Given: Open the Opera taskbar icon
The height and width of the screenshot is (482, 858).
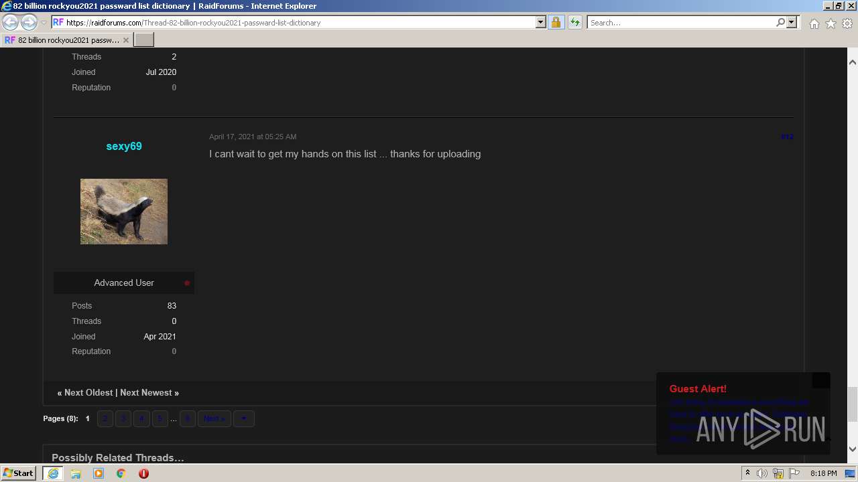Looking at the screenshot, I should tap(143, 473).
